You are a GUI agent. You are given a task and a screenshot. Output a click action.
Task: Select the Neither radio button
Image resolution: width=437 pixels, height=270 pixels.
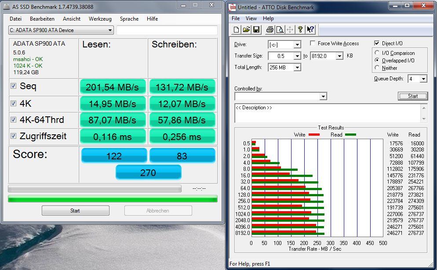(x=377, y=68)
